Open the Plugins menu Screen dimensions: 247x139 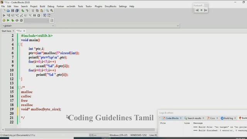[x=98, y=6]
